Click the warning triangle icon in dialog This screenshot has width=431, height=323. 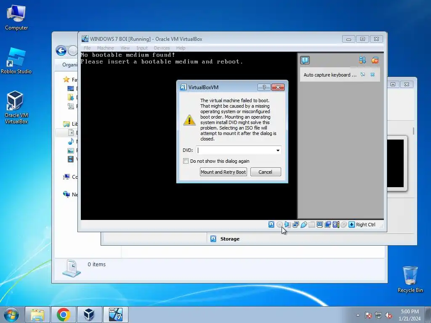[189, 120]
